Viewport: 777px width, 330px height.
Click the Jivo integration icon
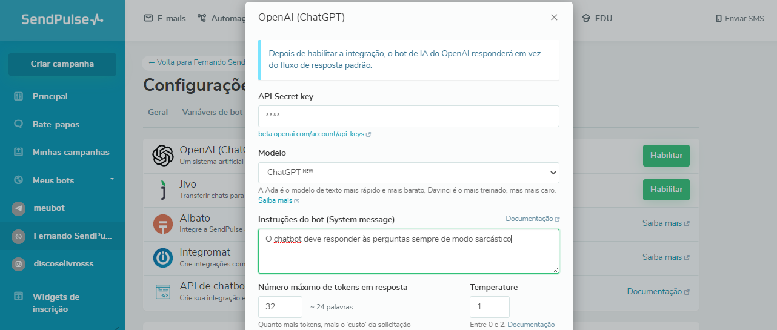(163, 190)
